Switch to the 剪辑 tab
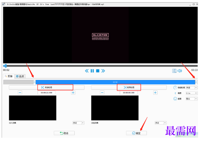This screenshot has width=202, height=141. pyautogui.click(x=9, y=76)
